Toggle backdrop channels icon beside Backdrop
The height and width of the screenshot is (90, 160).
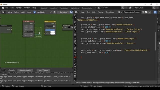(71, 12)
